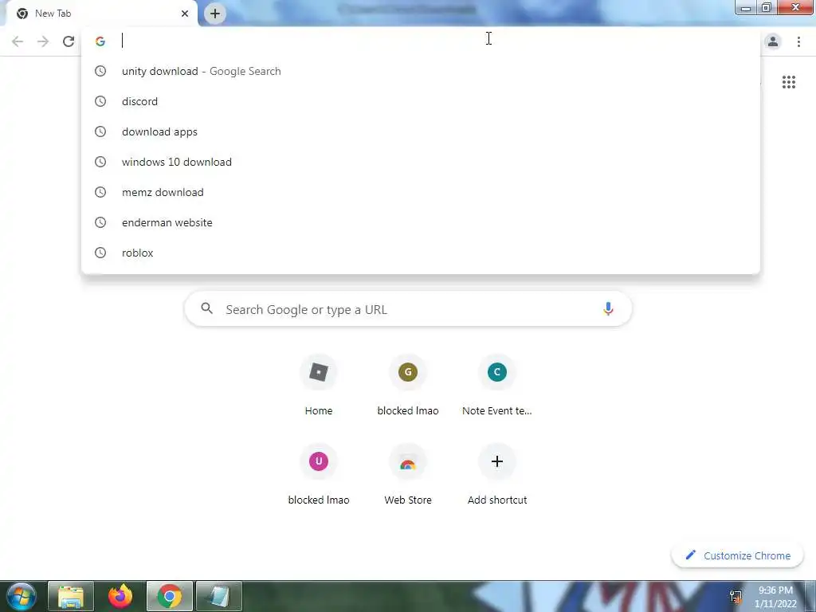Click the Google icon in address bar

pos(100,41)
